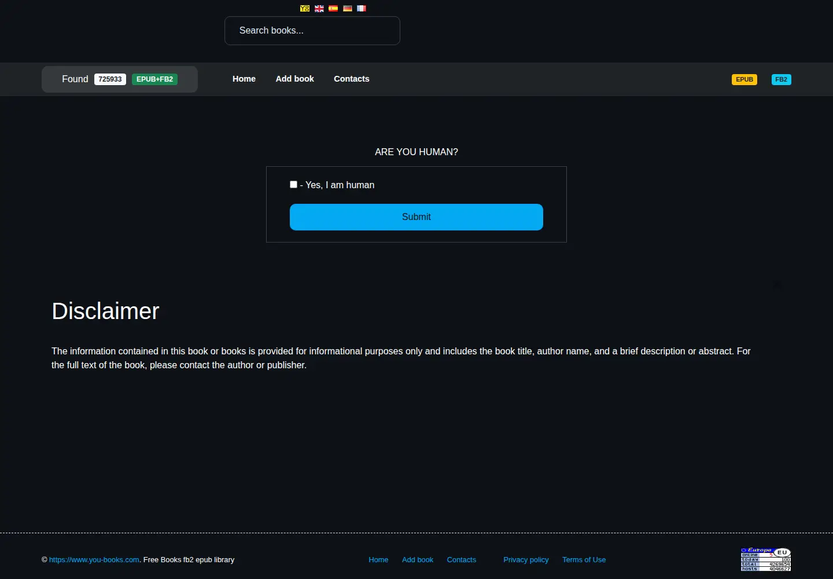Switch language via the UK flag
The width and height of the screenshot is (833, 579).
pos(319,8)
